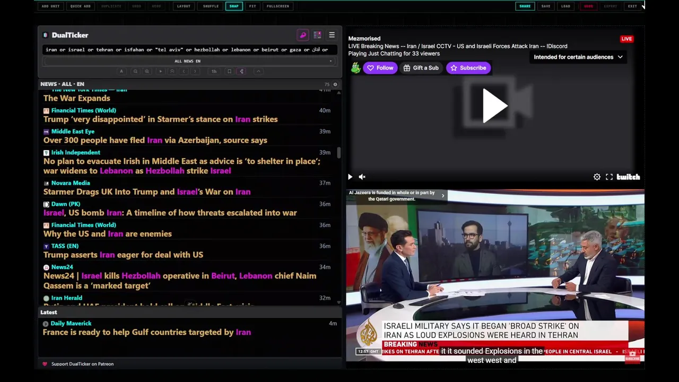The height and width of the screenshot is (382, 679).
Task: Open Support DualTicker on Patreon link
Action: (82, 364)
